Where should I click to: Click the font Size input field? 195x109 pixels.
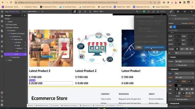click(177, 81)
